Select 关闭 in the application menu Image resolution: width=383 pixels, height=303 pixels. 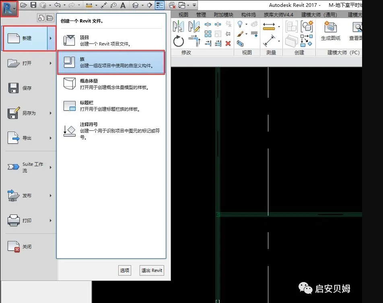[x=29, y=246]
